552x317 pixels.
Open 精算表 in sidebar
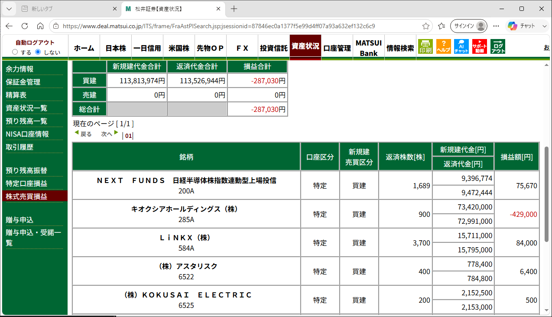16,95
